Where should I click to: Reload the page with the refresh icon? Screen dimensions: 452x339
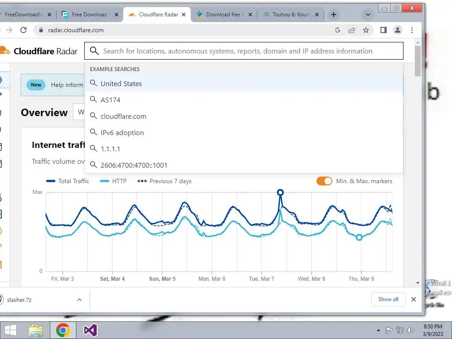[x=23, y=30]
